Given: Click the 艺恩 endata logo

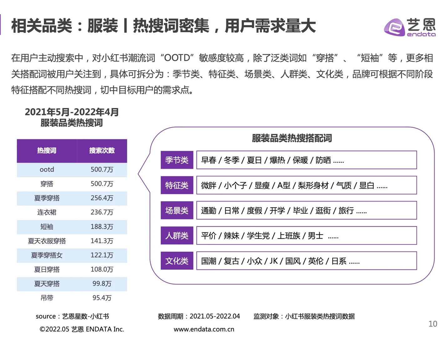Looking at the screenshot, I should [x=410, y=28].
